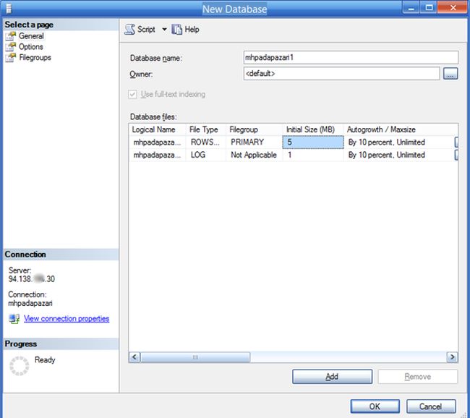Click the Initial Size (MB) column header

(313, 129)
